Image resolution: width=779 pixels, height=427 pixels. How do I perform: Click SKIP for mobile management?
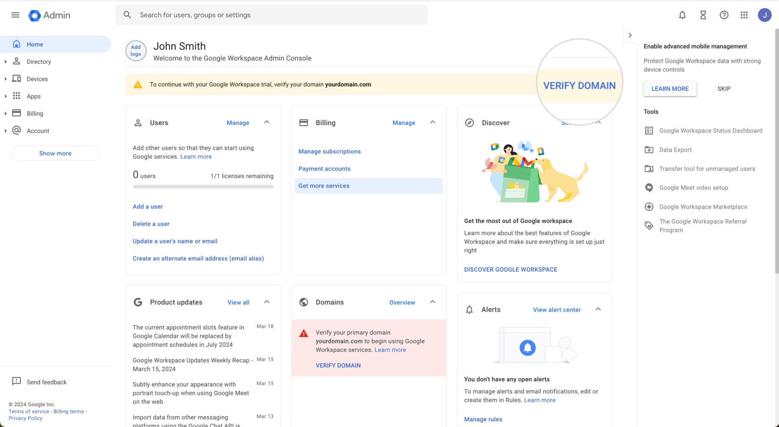click(724, 89)
